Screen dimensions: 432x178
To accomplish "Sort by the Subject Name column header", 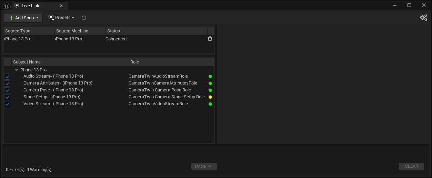I will [69, 62].
